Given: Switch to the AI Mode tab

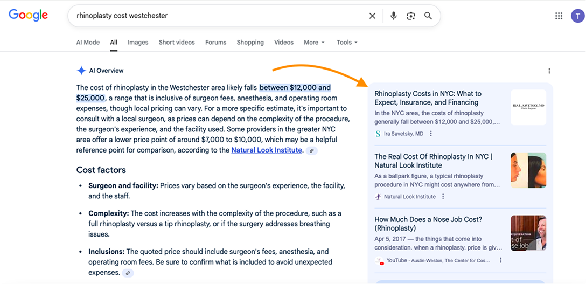Looking at the screenshot, I should [x=88, y=43].
